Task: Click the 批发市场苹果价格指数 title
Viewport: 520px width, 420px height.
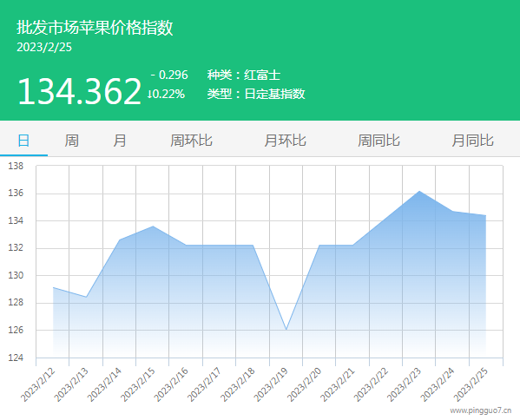Action: click(x=95, y=27)
